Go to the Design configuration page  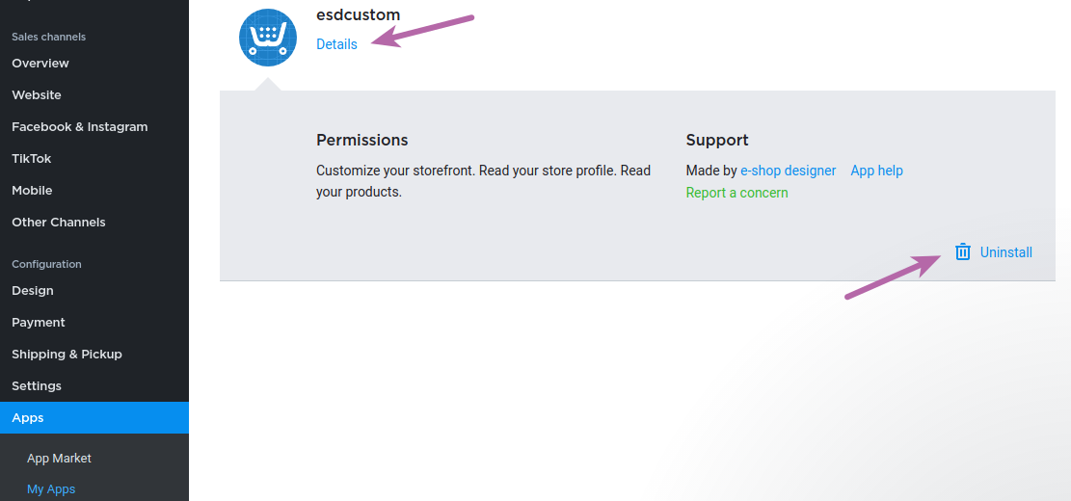click(x=32, y=291)
